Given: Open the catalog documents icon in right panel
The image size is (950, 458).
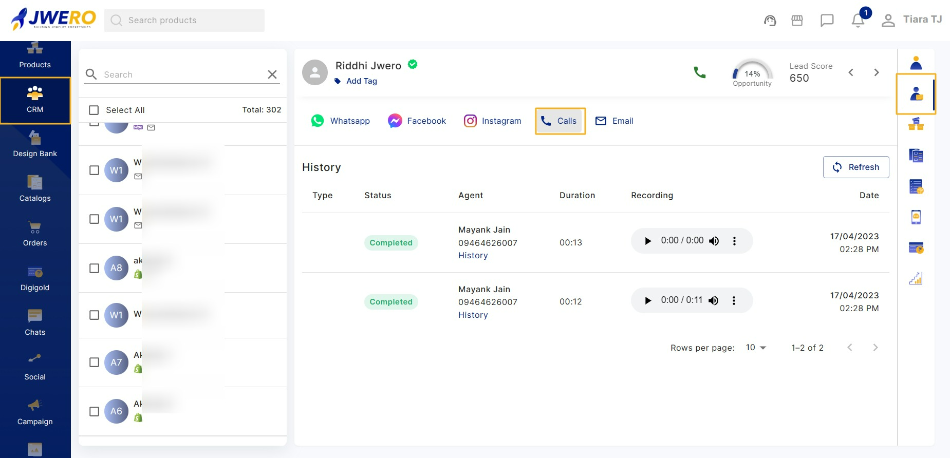Looking at the screenshot, I should tap(916, 155).
